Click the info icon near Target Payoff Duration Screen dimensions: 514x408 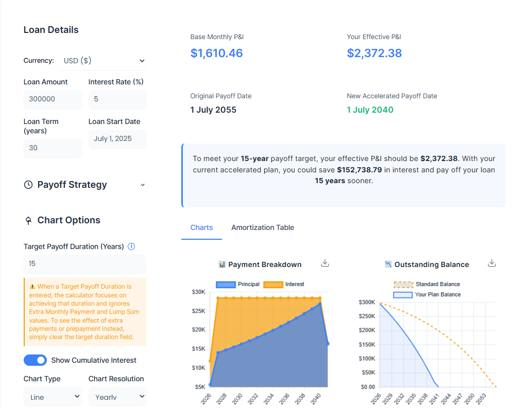pos(131,246)
